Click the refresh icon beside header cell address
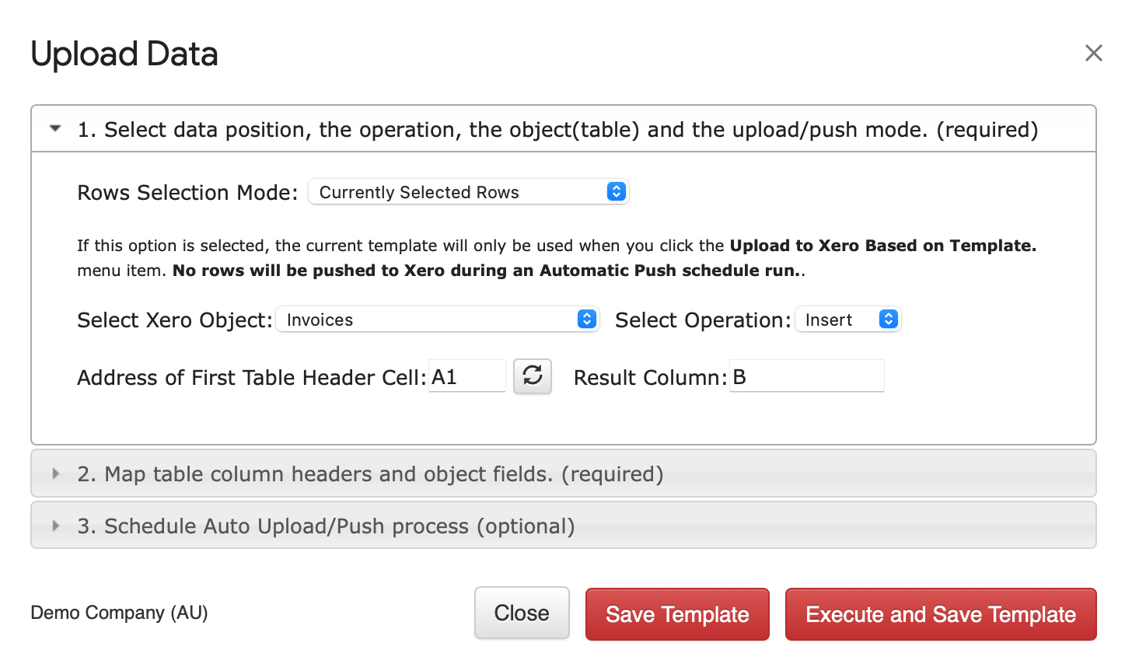1146x664 pixels. (x=533, y=376)
